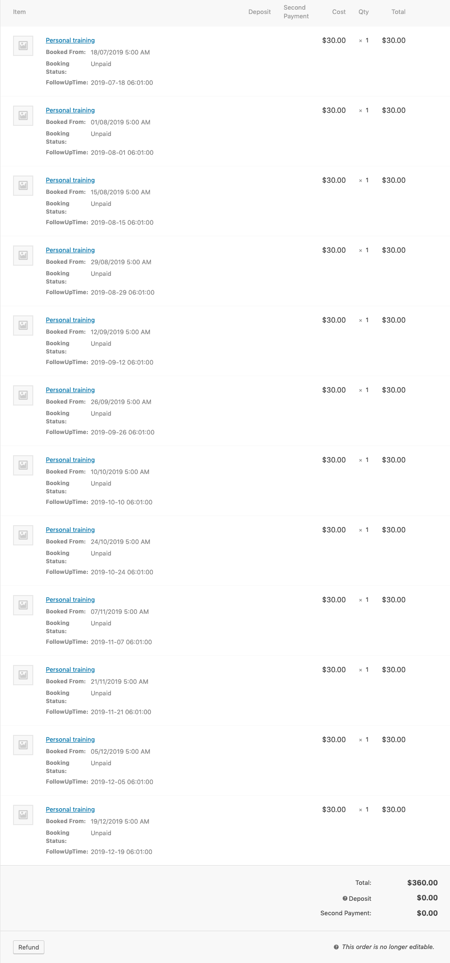Select the placeholder image for 10/10/2019 booking
The width and height of the screenshot is (450, 963).
tap(23, 465)
